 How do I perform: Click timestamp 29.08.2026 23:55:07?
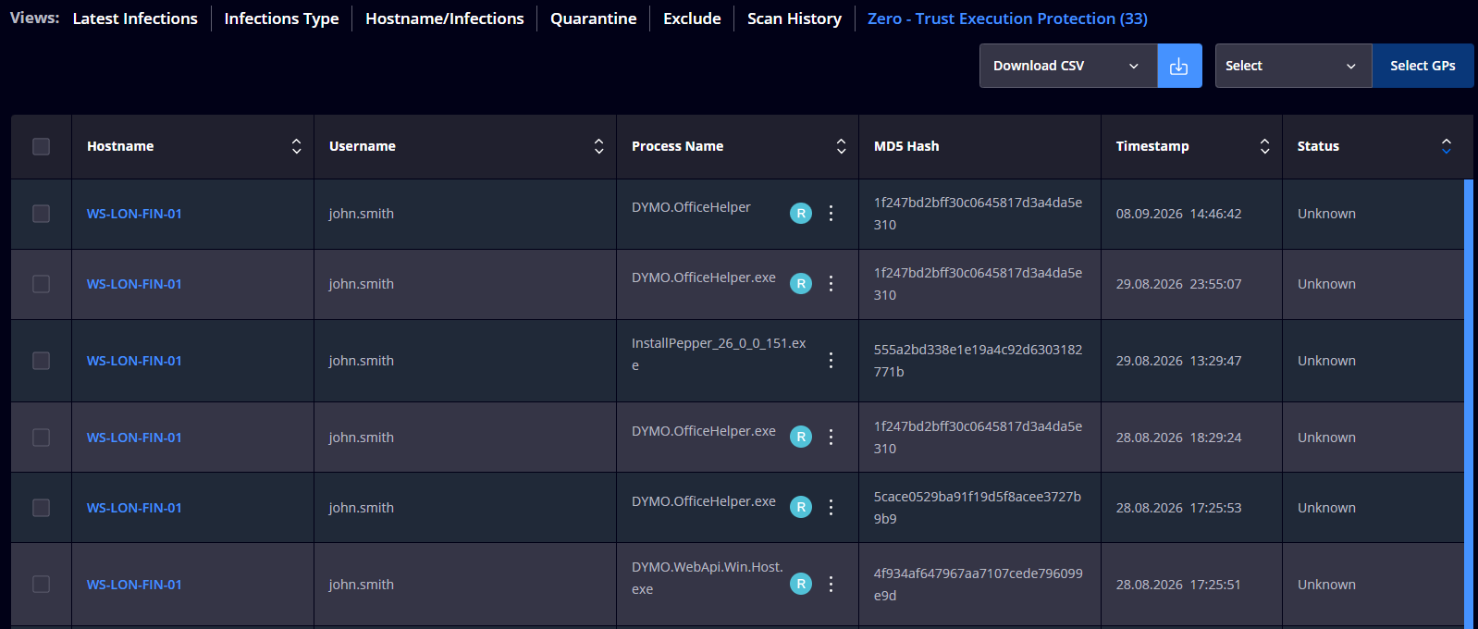[x=1178, y=284]
